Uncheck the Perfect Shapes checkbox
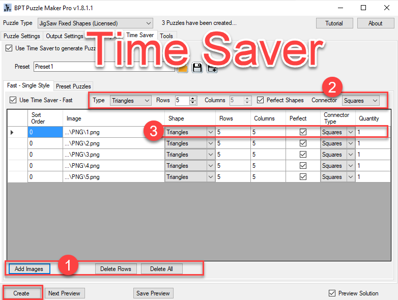The height and width of the screenshot is (300, 398). [x=261, y=100]
